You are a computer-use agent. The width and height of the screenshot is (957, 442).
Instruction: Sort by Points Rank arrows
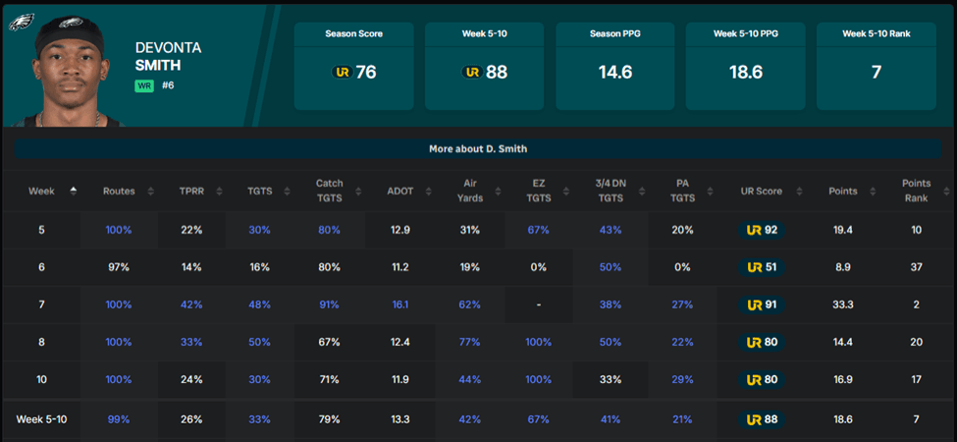point(941,192)
